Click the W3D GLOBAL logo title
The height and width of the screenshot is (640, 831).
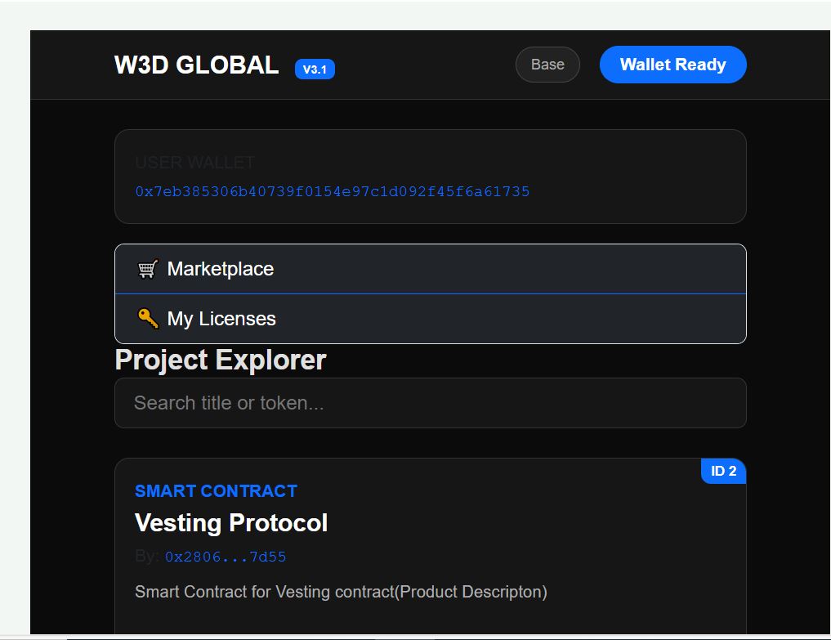196,65
